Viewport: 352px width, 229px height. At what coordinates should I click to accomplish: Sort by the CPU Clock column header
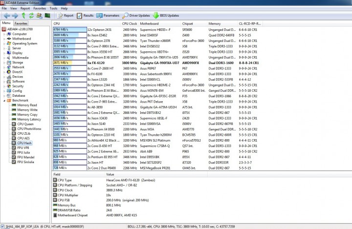(129, 23)
